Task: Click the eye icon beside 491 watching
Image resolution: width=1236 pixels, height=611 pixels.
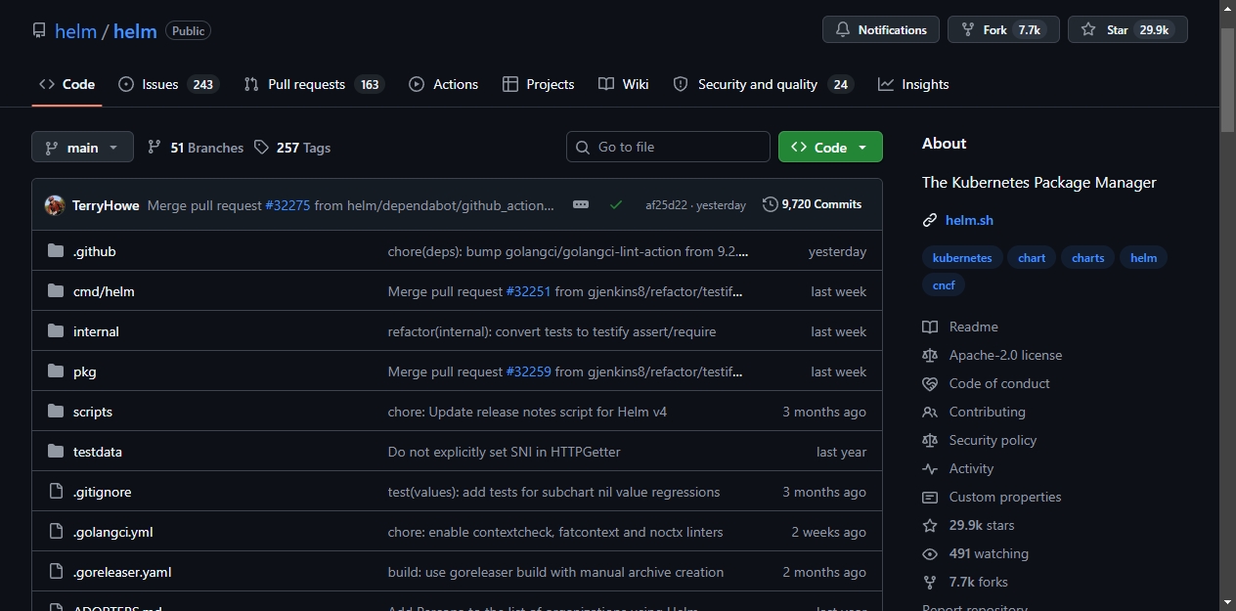Action: (x=930, y=553)
